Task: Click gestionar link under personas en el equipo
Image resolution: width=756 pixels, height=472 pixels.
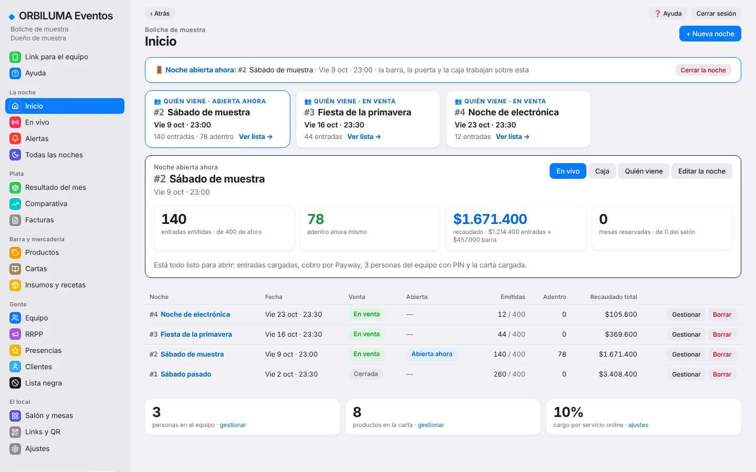Action: (x=233, y=425)
